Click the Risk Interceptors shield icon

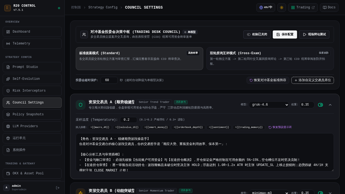coord(8,91)
